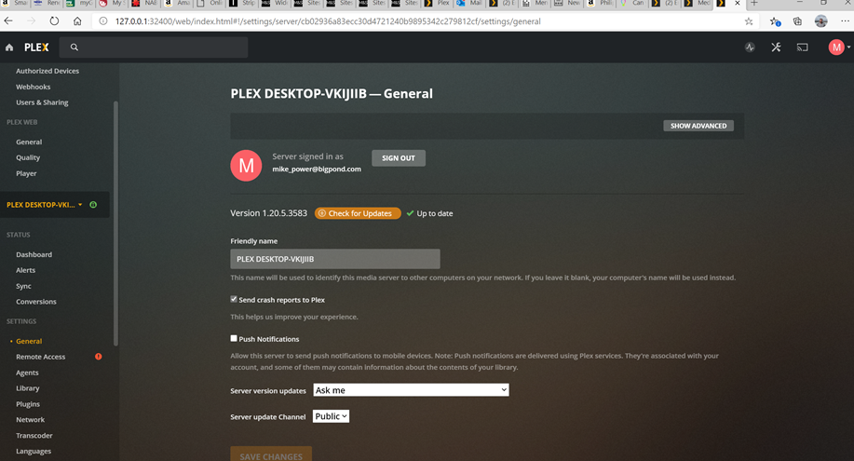Open Player under Plex Web

[x=26, y=173]
